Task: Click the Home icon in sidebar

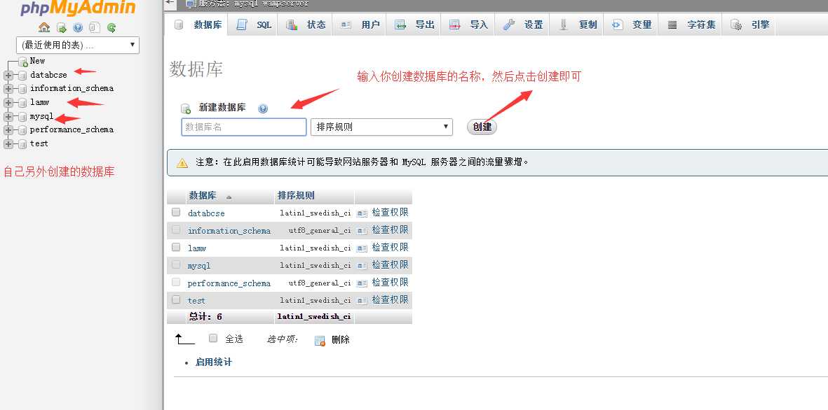Action: (x=44, y=27)
